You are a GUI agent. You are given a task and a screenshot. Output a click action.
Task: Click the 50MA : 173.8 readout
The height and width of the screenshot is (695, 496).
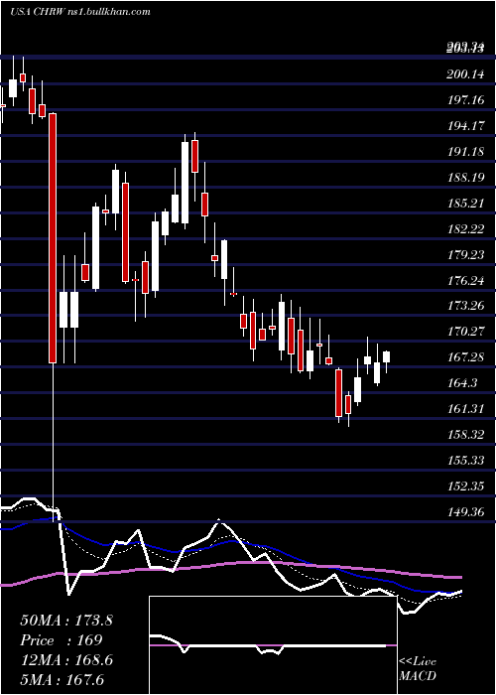[66, 621]
